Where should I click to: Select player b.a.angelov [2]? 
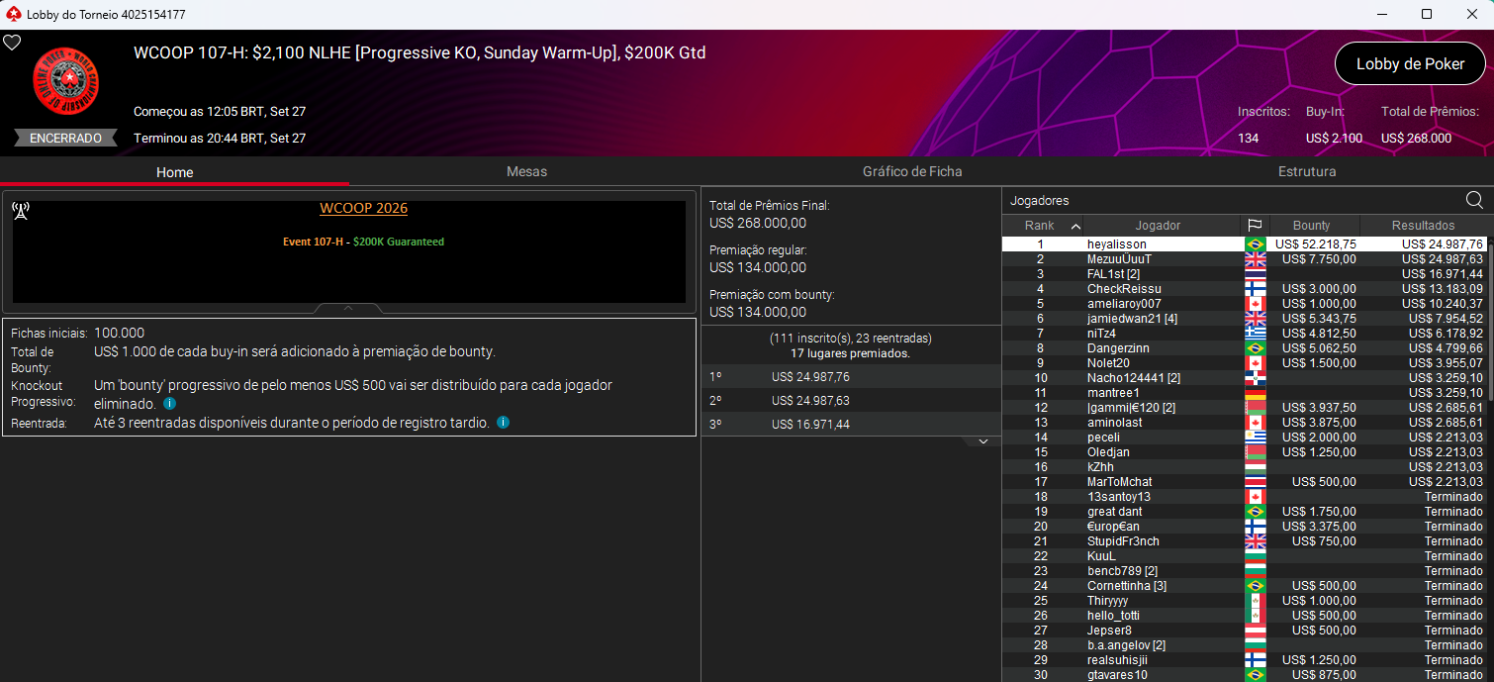[x=1245, y=644]
